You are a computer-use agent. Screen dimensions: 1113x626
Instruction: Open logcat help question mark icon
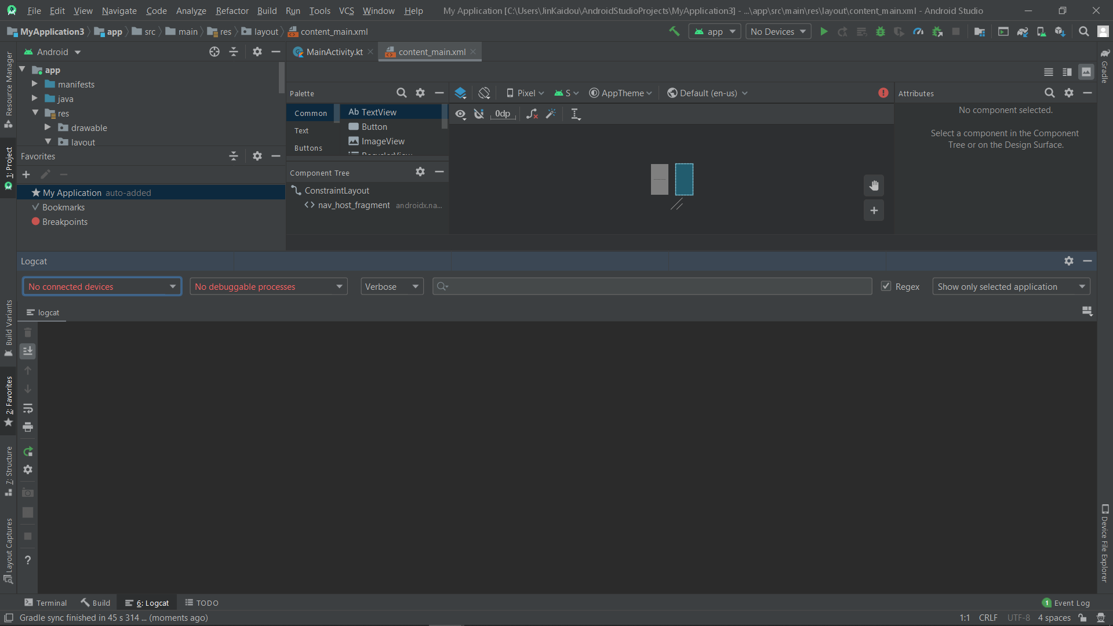coord(27,560)
